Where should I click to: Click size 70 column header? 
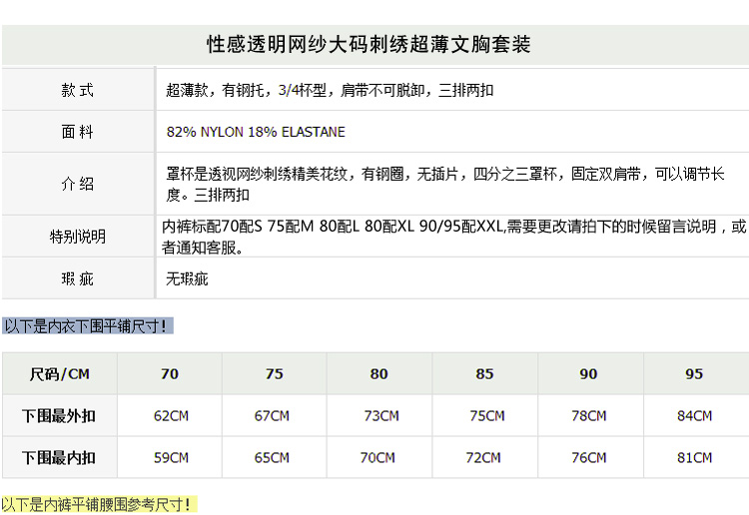170,374
